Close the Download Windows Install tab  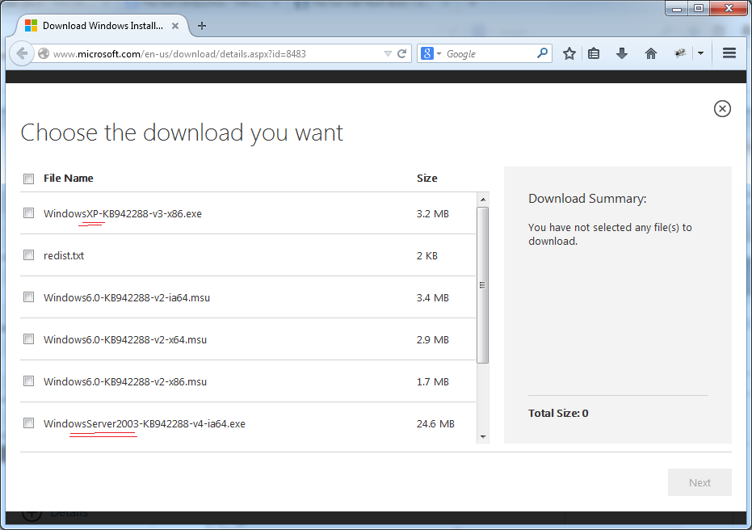[x=175, y=26]
